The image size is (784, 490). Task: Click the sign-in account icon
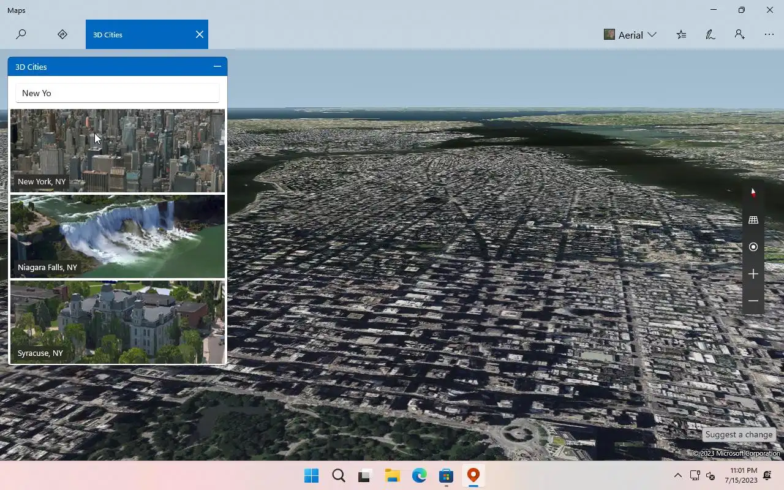(x=740, y=34)
